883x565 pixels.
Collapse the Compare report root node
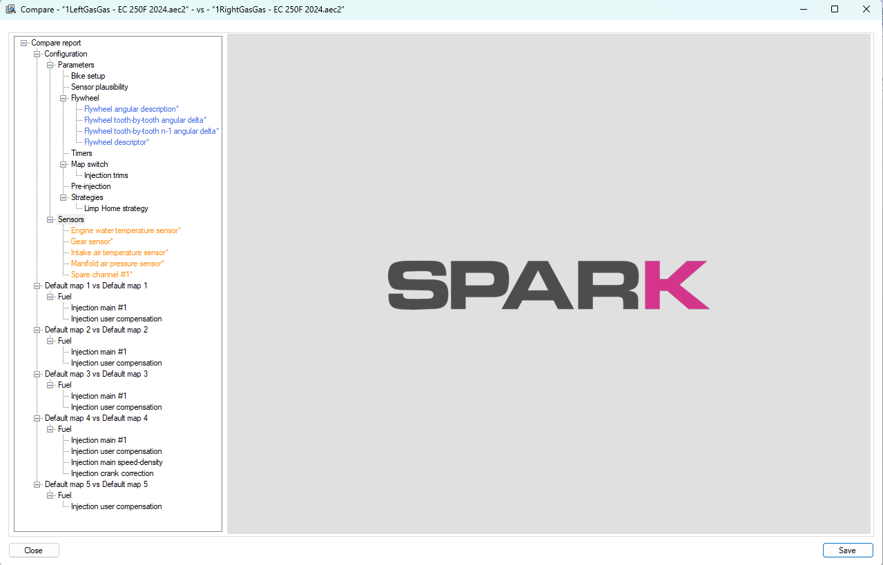pos(24,43)
